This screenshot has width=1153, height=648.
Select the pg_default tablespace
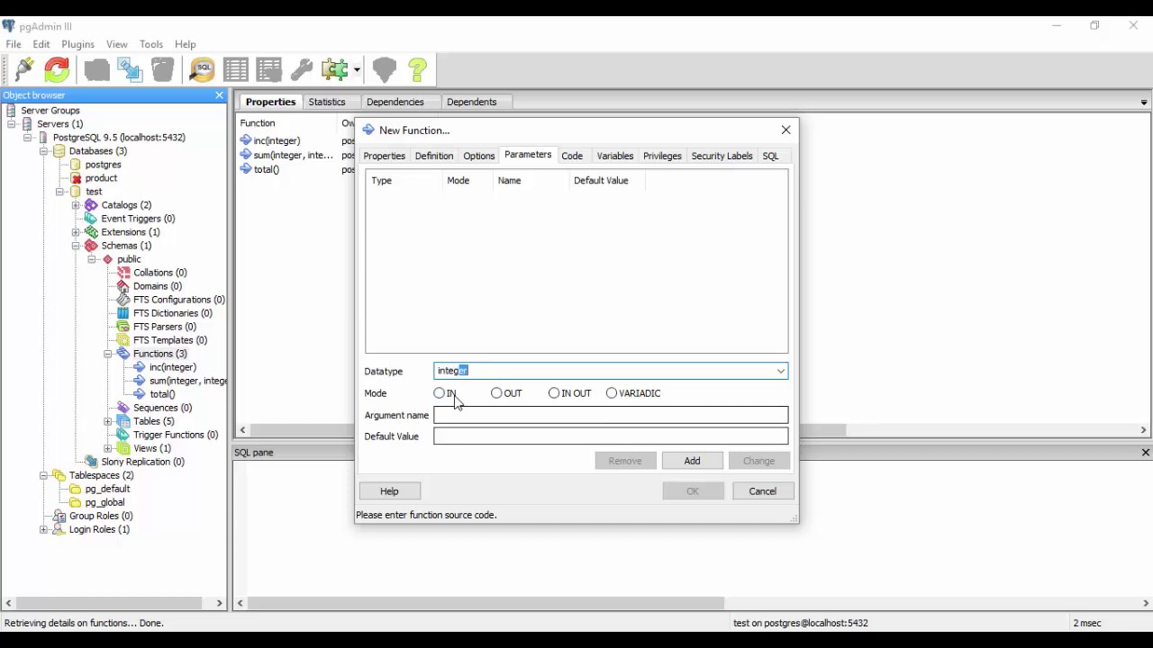[107, 489]
